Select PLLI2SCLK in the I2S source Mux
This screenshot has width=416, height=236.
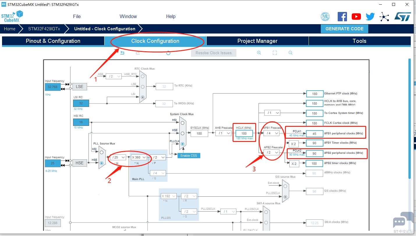pos(285,197)
